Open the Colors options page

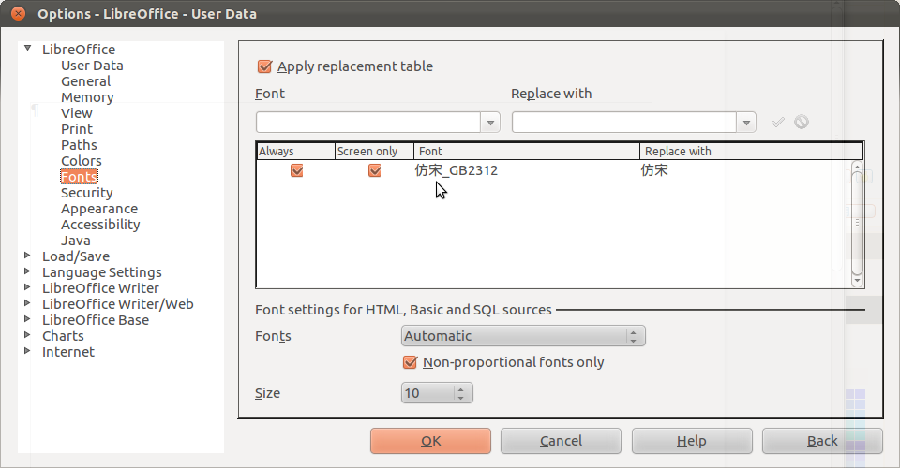tap(81, 161)
